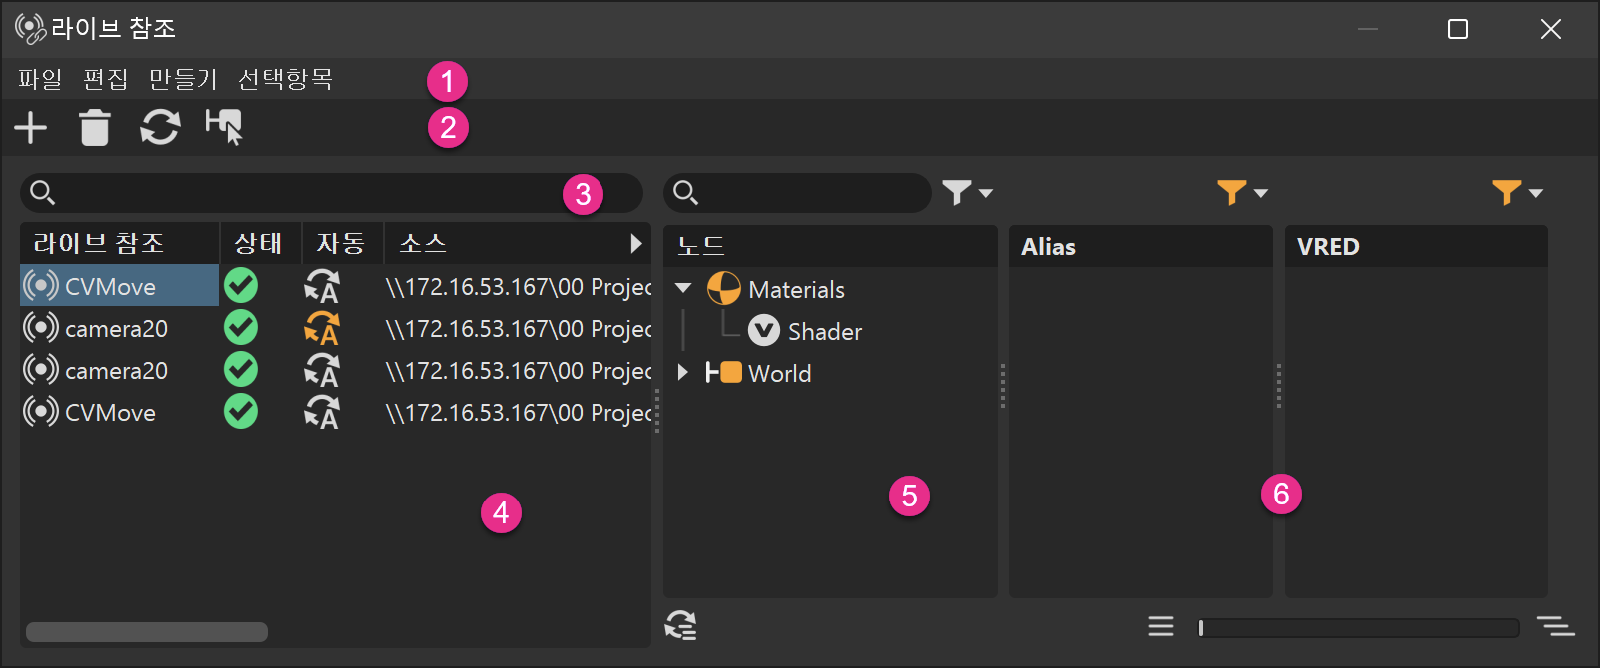Click the collapse-all lines icon left of slider
The width and height of the screenshot is (1600, 668).
[x=1160, y=626]
